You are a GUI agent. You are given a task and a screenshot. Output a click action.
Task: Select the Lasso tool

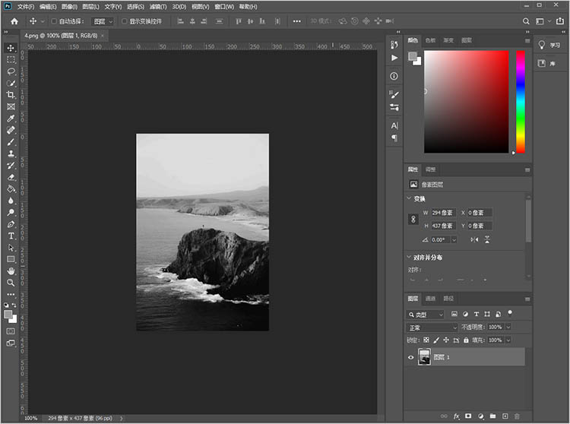tap(11, 71)
